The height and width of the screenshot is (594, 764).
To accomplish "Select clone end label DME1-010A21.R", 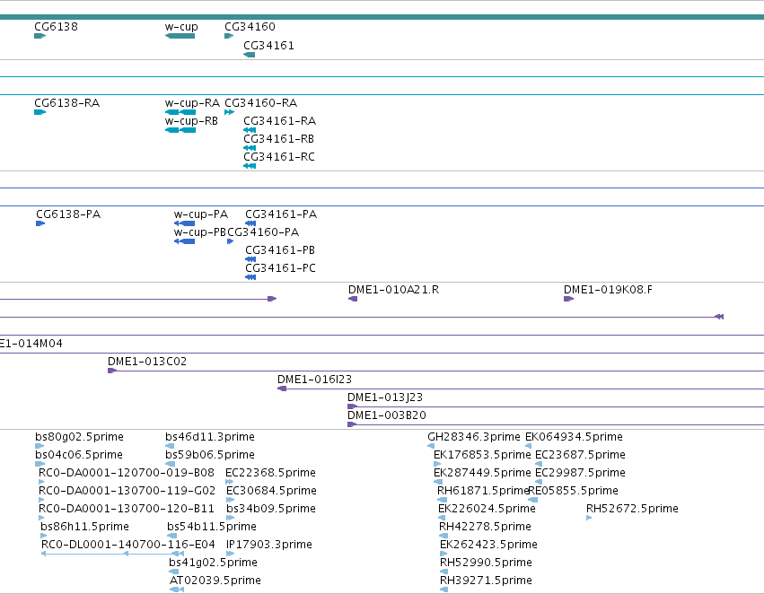I will pos(394,290).
